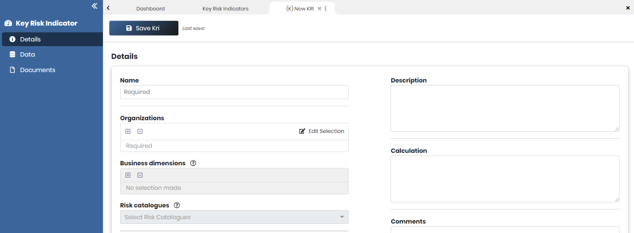Expand all Business dimensions with plus icon
The image size is (634, 233).
point(128,175)
